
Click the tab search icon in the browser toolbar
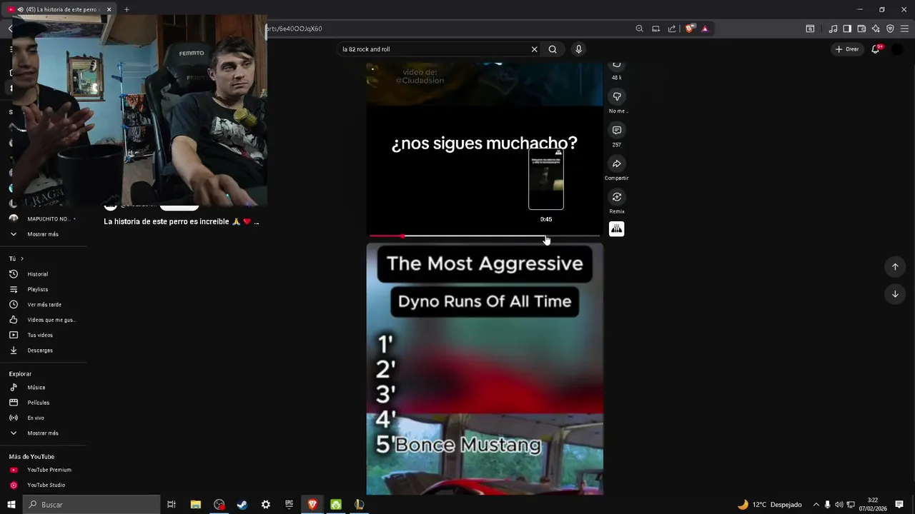coord(810,29)
